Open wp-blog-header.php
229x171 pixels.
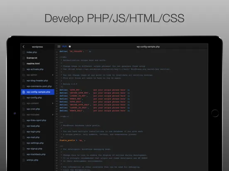(38, 81)
